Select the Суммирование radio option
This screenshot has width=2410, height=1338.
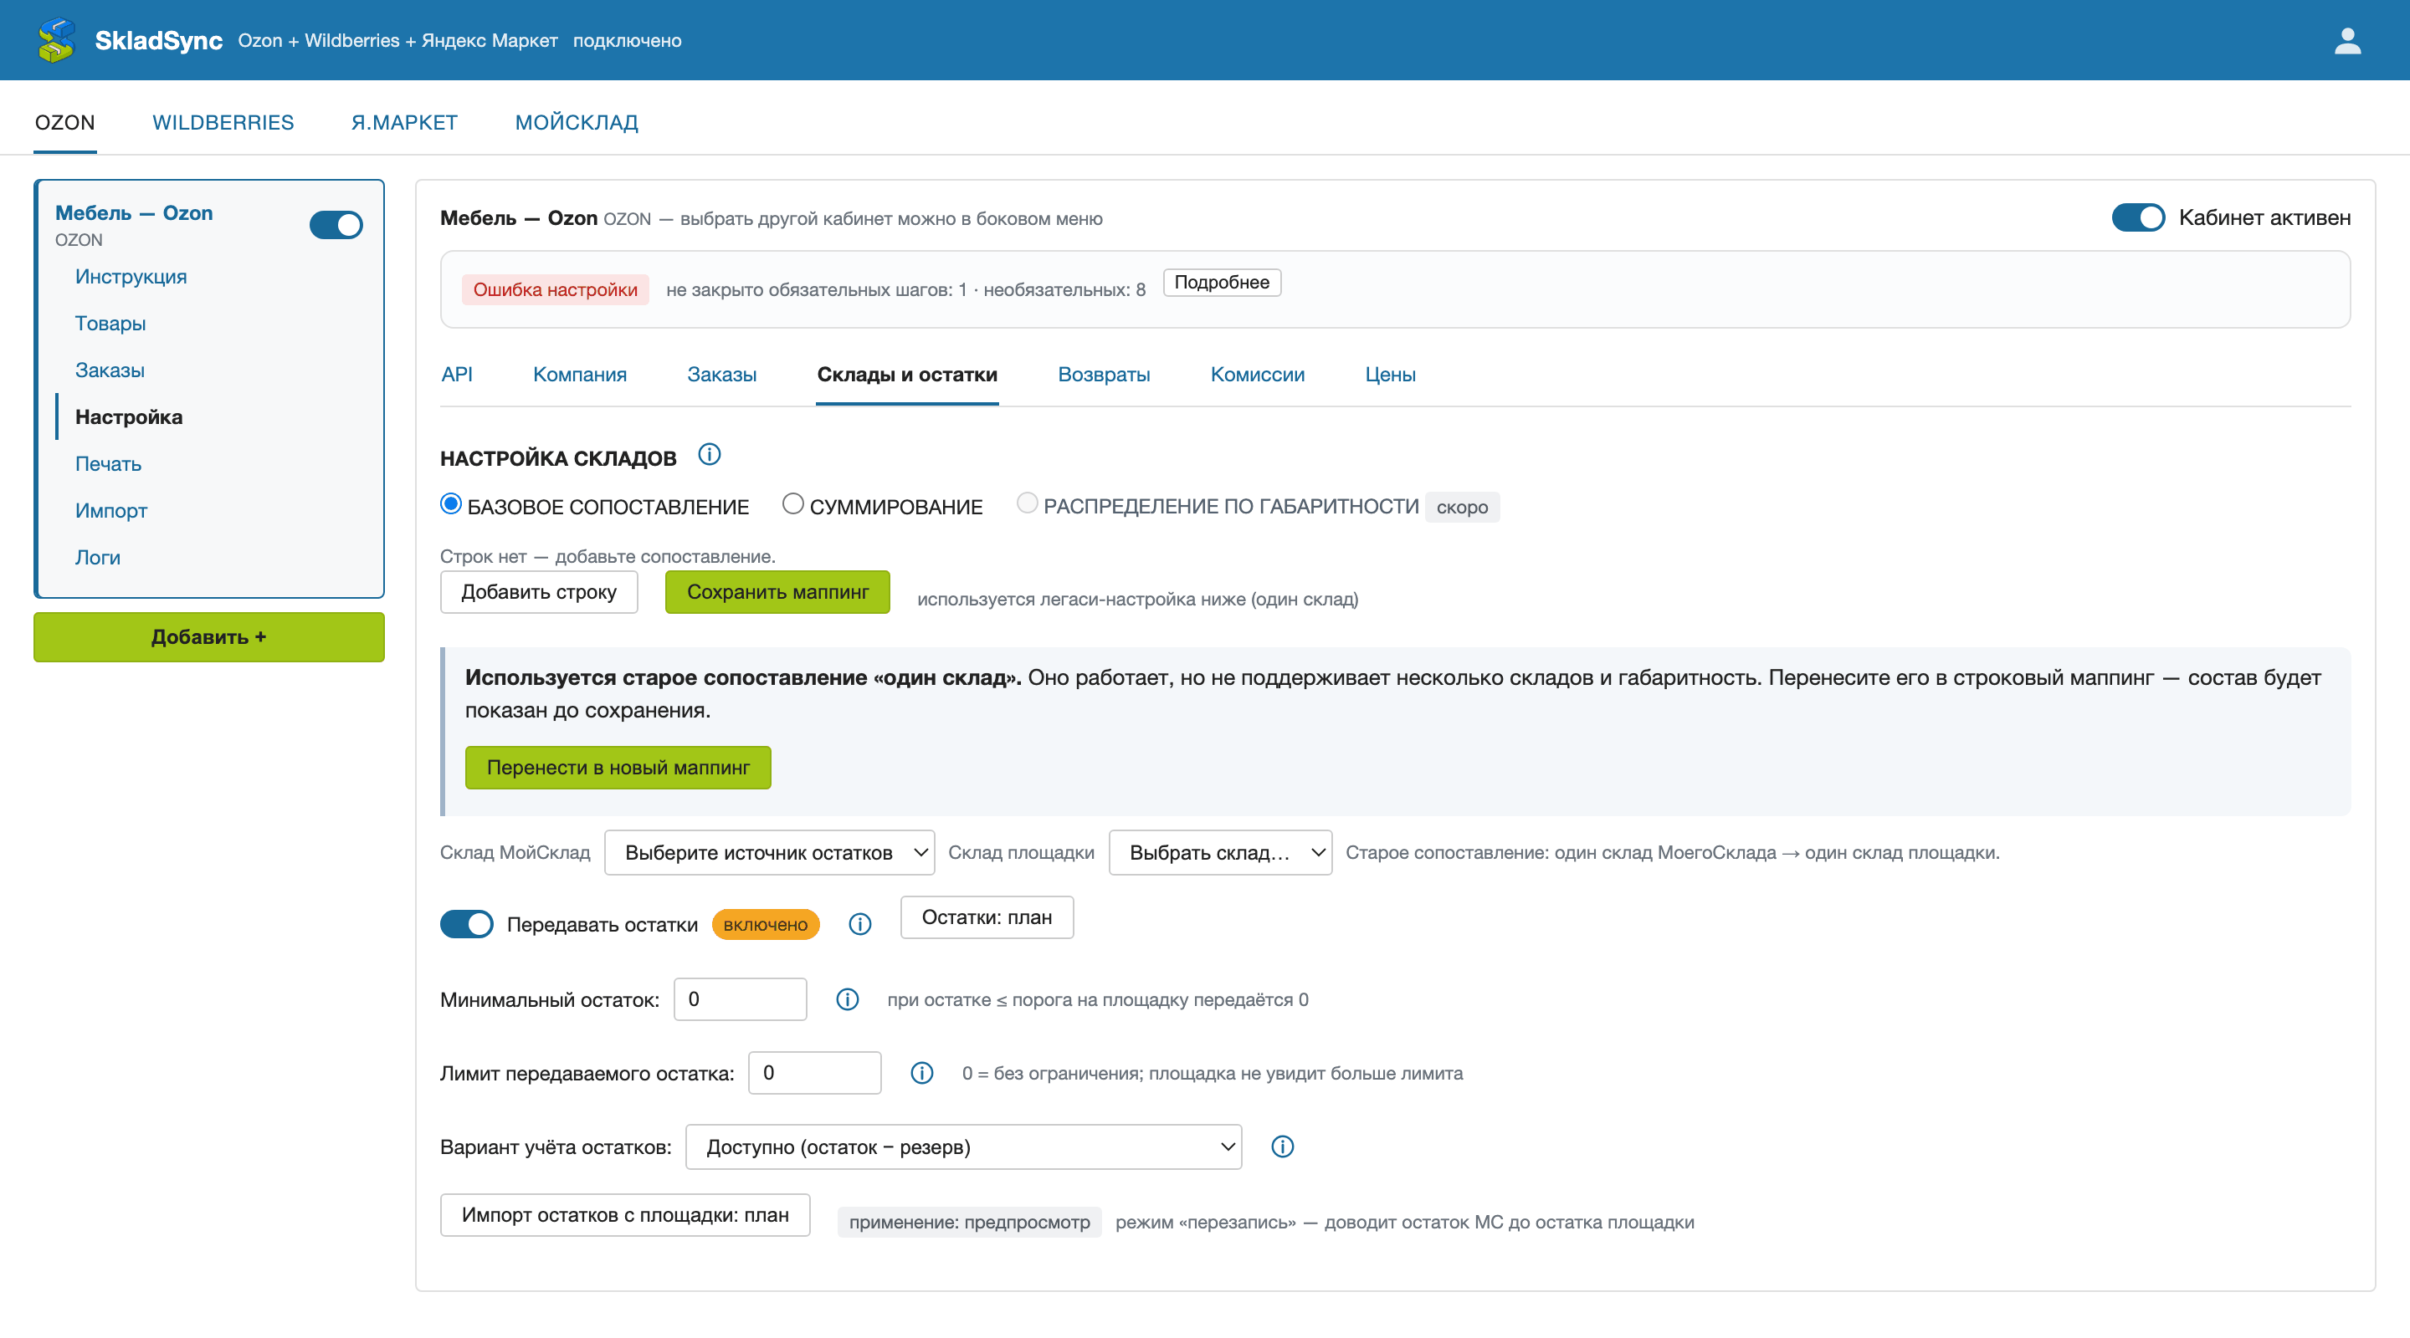(x=792, y=504)
